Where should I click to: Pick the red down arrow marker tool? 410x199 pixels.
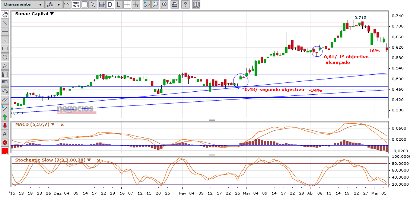coord(5,125)
